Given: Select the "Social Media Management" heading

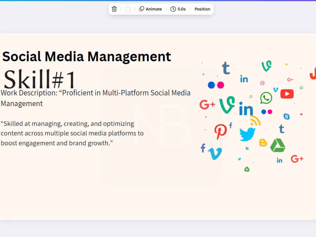Looking at the screenshot, I should click(x=87, y=57).
